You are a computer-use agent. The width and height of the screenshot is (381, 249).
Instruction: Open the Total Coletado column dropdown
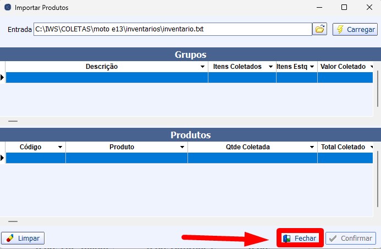pos(372,148)
